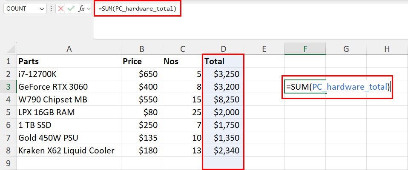Click the quantity 25 cell

pos(182,112)
